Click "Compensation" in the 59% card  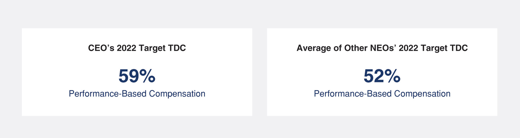(177, 94)
